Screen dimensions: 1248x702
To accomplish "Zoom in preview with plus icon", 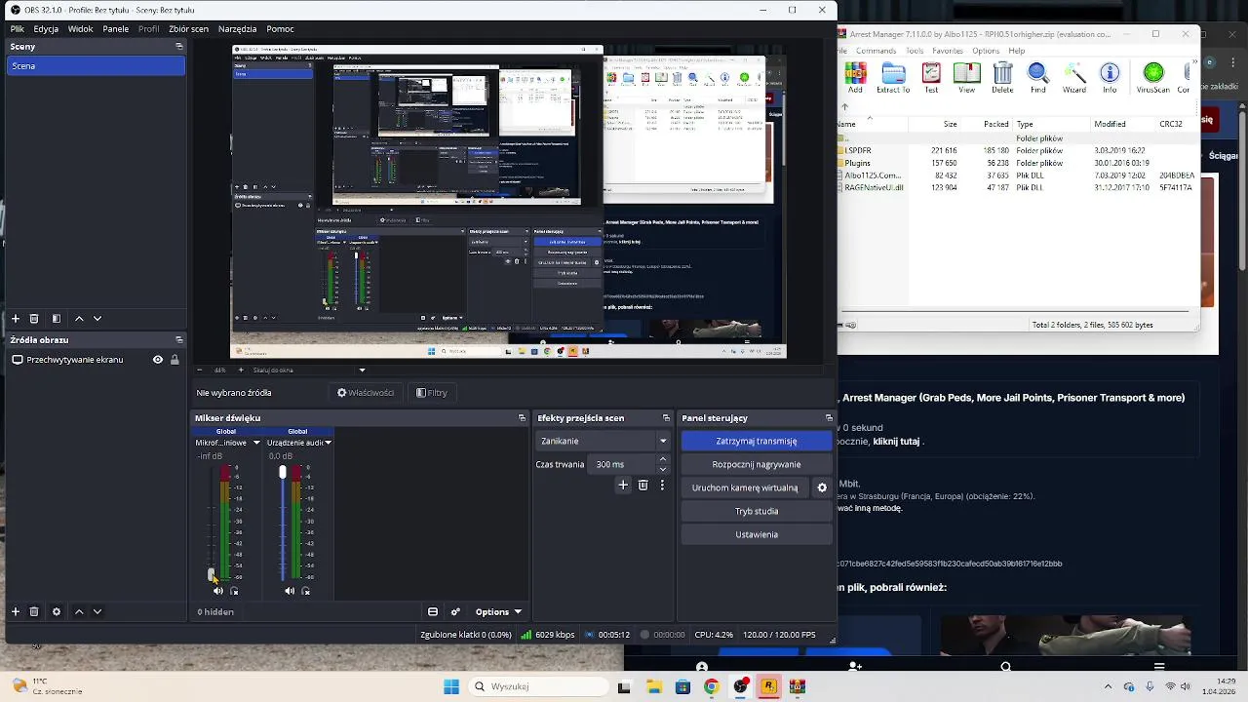I will (240, 370).
